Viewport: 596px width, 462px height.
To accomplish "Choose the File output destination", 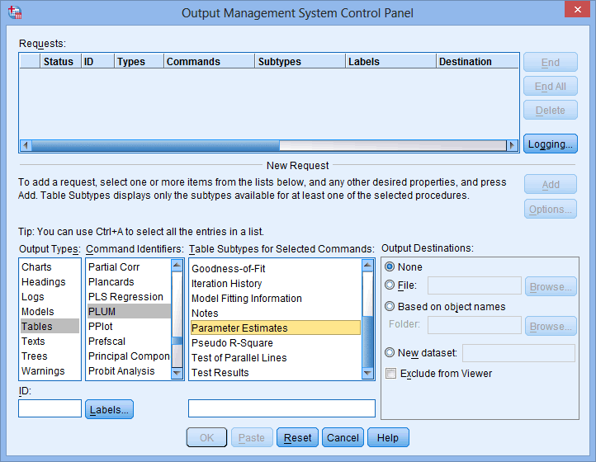I will pyautogui.click(x=390, y=285).
